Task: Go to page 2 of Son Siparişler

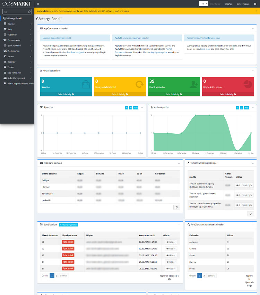Action: point(56,276)
